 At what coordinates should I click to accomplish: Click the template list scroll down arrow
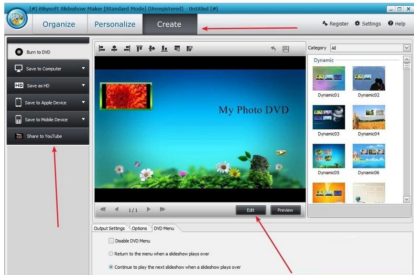407,200
